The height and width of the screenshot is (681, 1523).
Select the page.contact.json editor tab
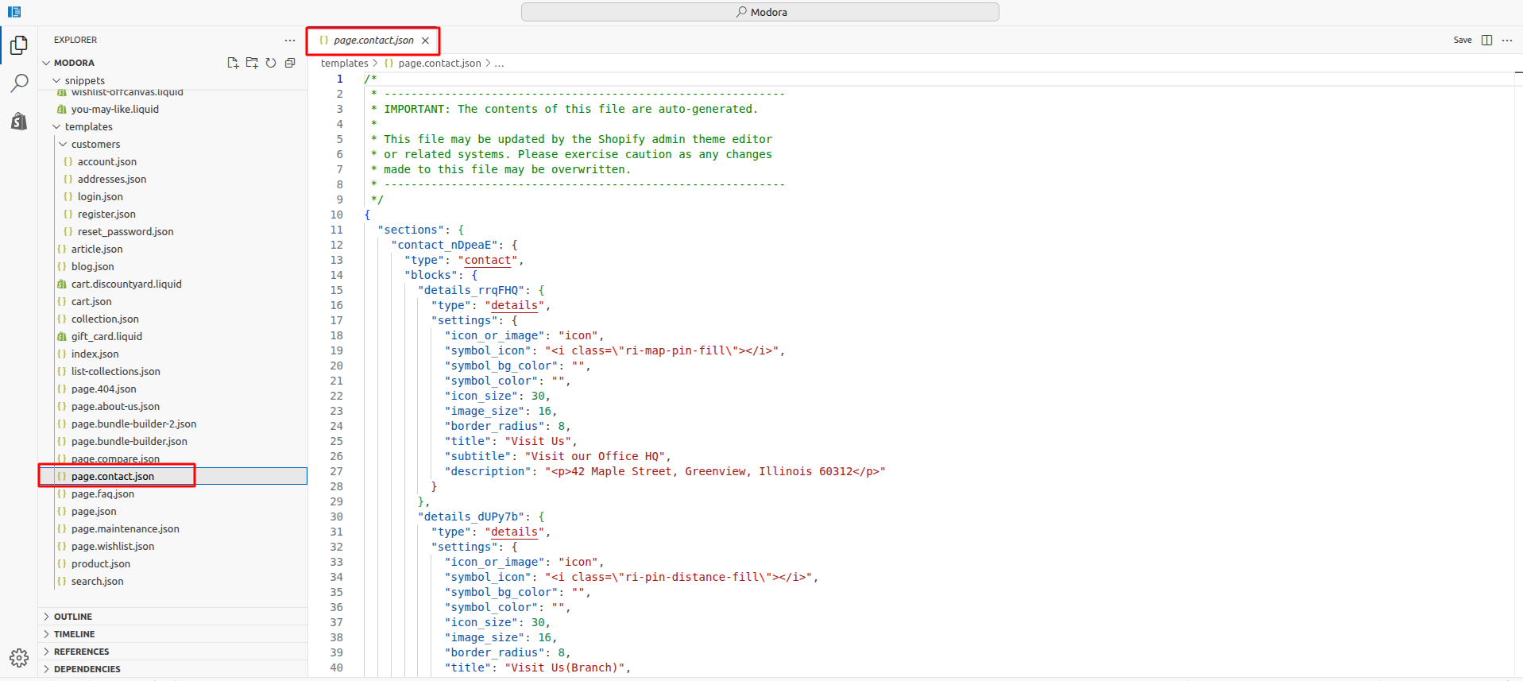tap(373, 41)
